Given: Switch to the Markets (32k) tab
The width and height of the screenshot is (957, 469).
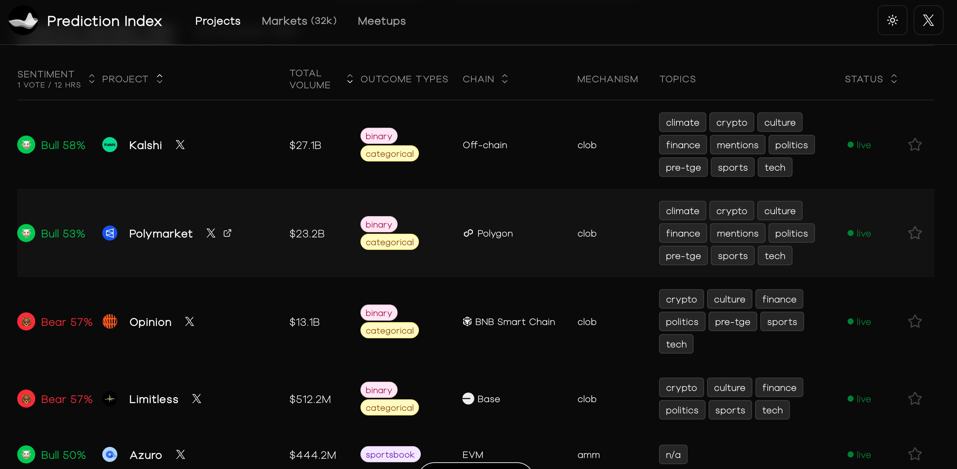Looking at the screenshot, I should click(x=299, y=21).
